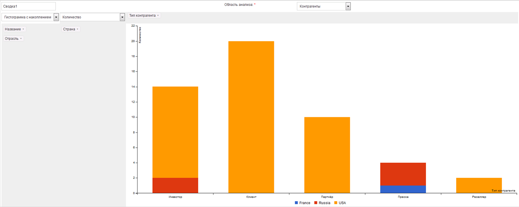
Task: Toggle the USA legend swatch
Action: (x=336, y=203)
